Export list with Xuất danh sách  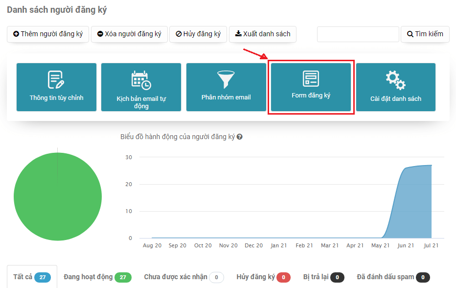263,34
